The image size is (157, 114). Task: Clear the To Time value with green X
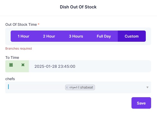click(x=23, y=65)
